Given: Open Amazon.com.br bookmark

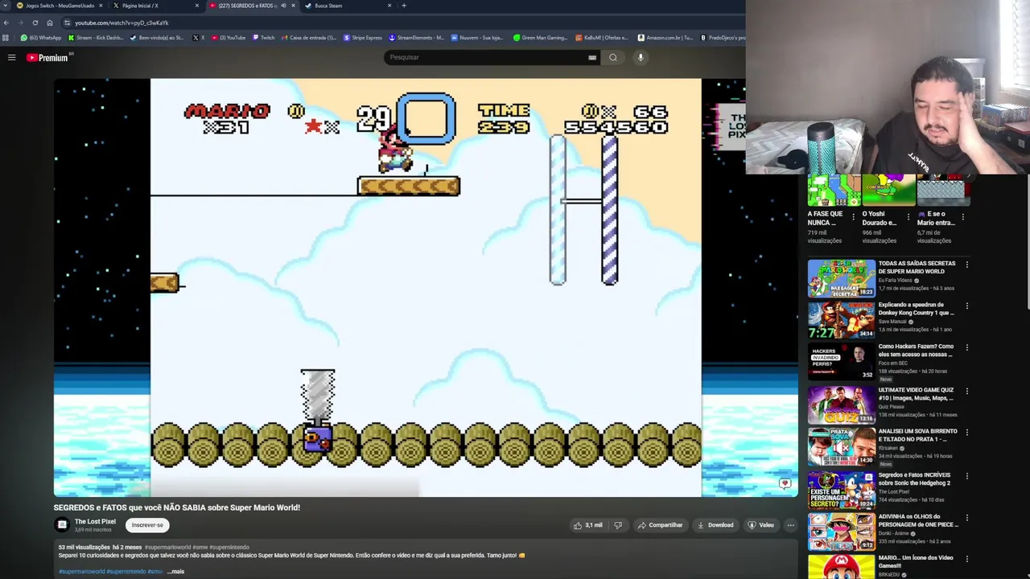Looking at the screenshot, I should pyautogui.click(x=665, y=38).
